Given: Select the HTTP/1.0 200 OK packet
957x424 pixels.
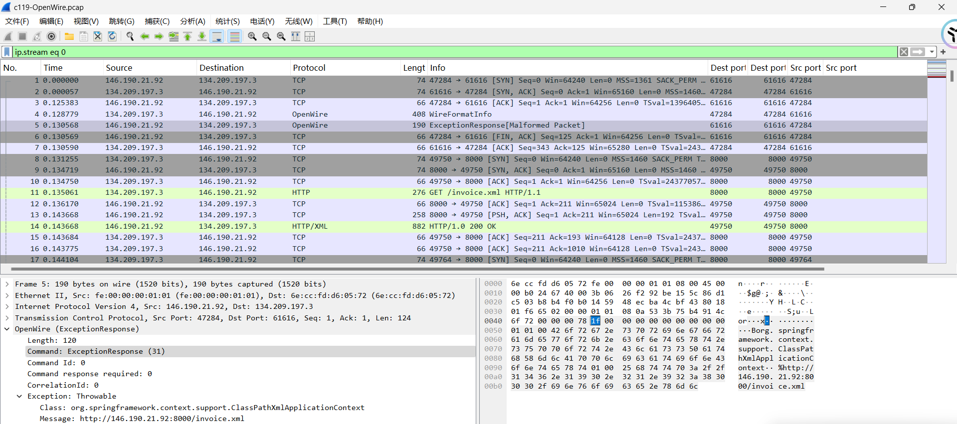Looking at the screenshot, I should click(x=464, y=226).
